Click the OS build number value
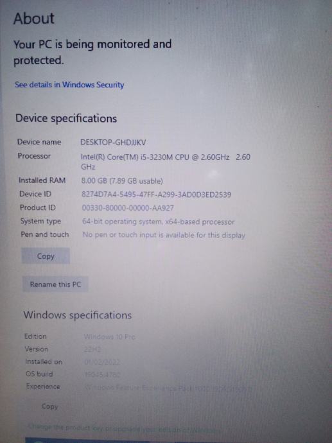 point(102,375)
